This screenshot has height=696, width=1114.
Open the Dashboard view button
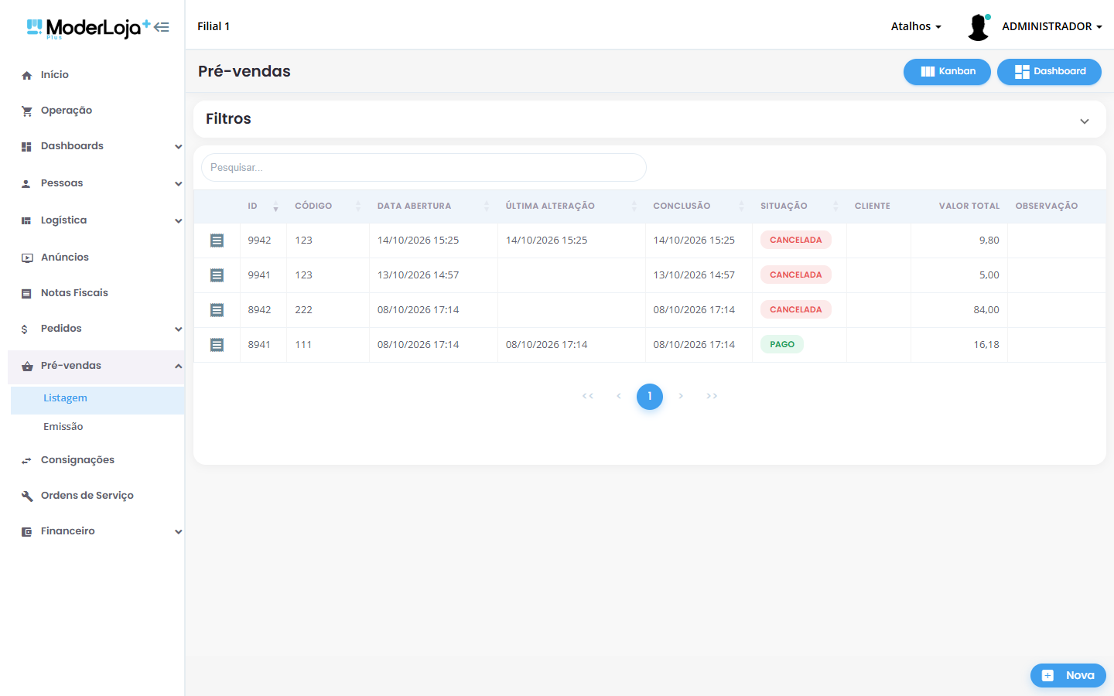coord(1049,72)
